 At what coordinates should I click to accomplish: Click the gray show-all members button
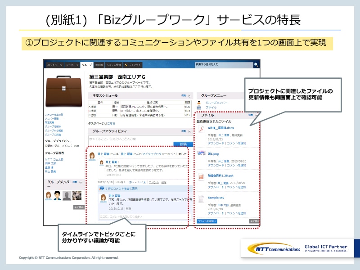79,207
